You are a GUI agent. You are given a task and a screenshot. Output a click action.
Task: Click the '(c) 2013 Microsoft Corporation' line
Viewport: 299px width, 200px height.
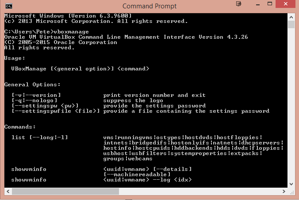96,21
